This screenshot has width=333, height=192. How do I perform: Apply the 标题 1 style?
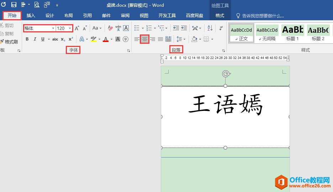click(x=292, y=33)
